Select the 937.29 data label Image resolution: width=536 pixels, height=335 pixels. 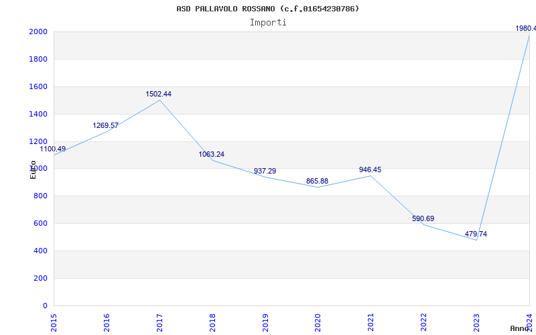click(265, 171)
